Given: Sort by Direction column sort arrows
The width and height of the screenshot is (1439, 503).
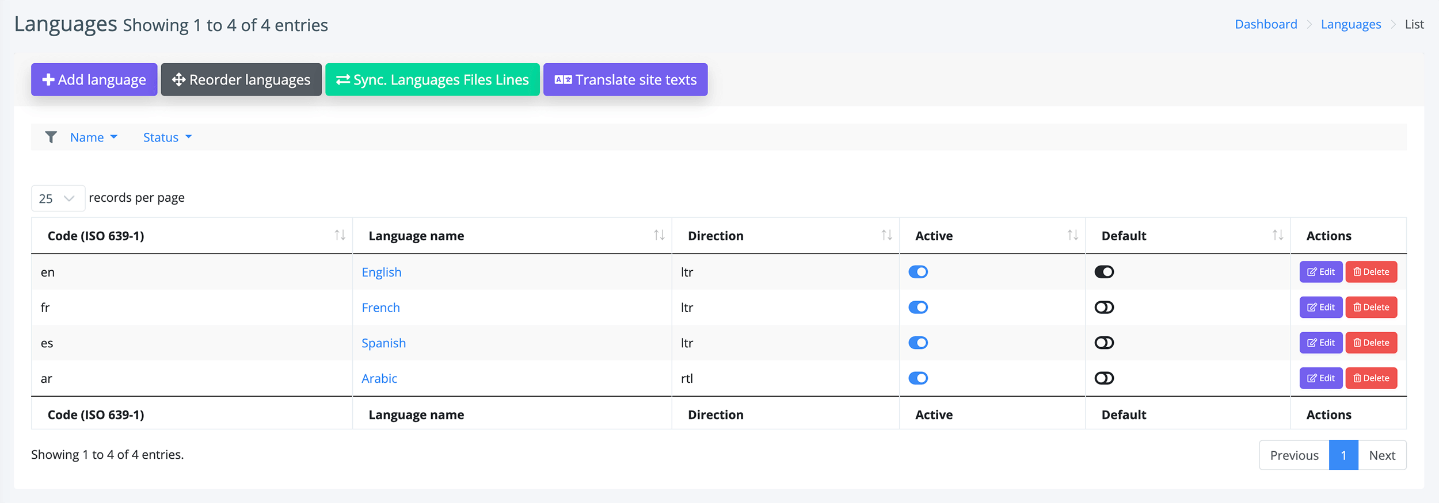Looking at the screenshot, I should point(886,235).
